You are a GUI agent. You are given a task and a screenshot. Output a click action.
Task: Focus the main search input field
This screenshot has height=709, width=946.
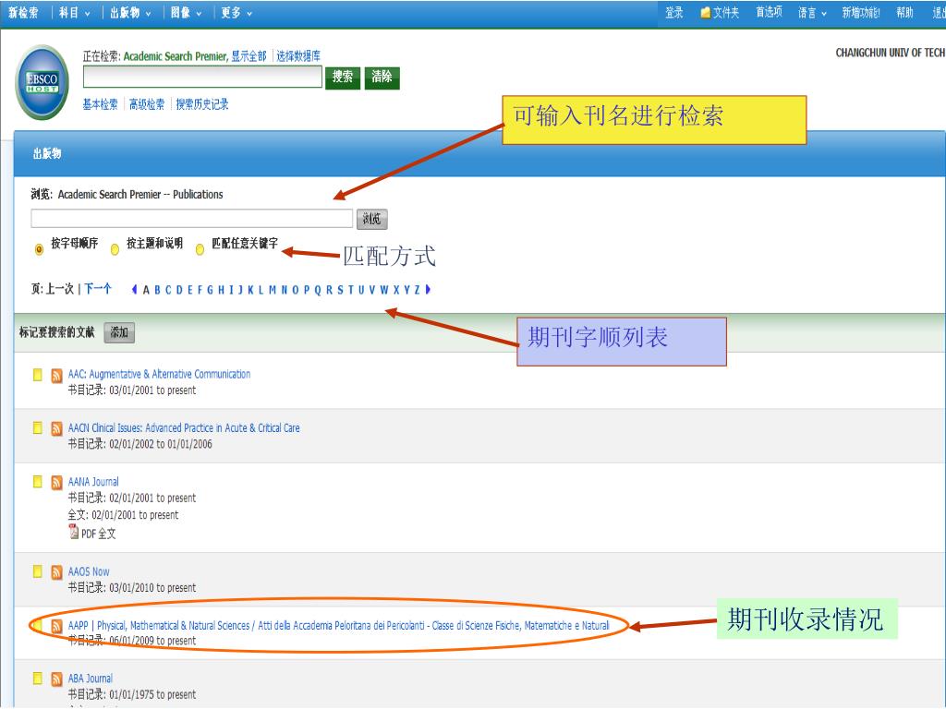pyautogui.click(x=202, y=77)
